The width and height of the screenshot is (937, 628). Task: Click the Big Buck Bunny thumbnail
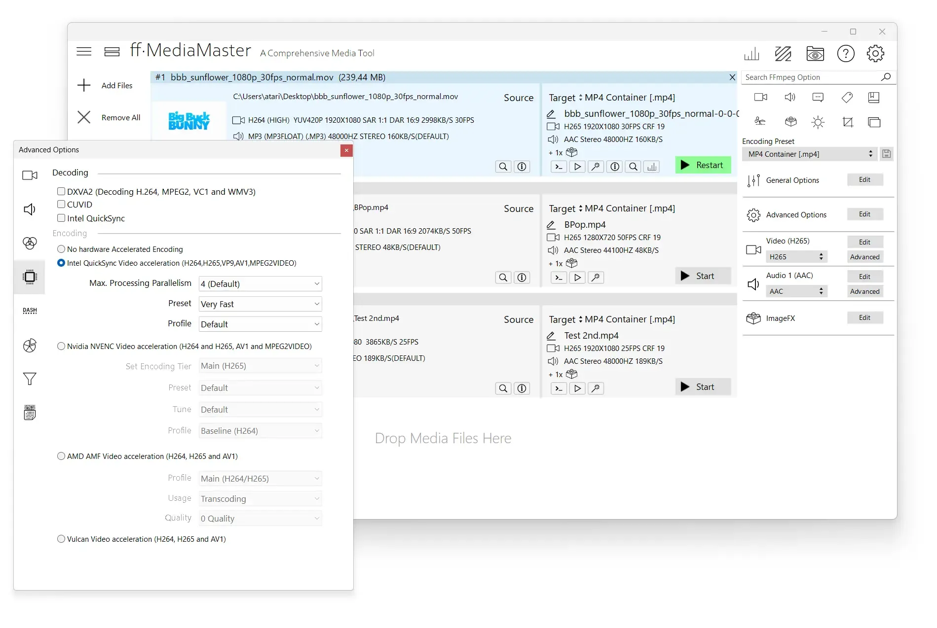pos(189,121)
